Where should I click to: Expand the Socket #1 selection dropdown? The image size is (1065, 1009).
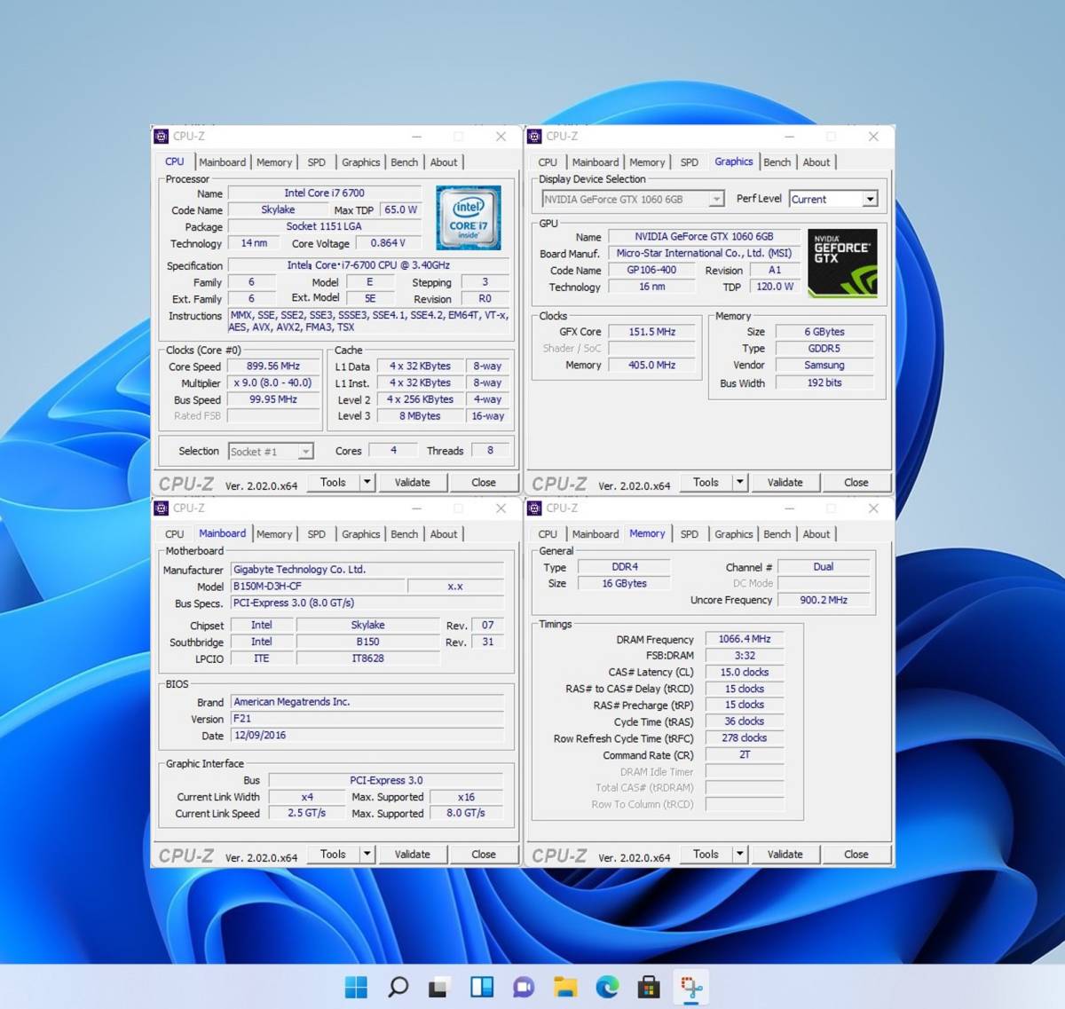coord(305,452)
